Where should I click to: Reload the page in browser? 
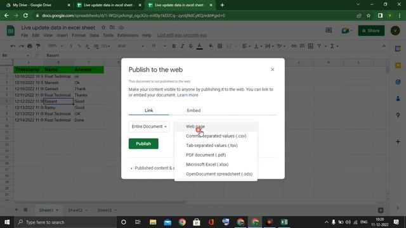click(x=25, y=15)
